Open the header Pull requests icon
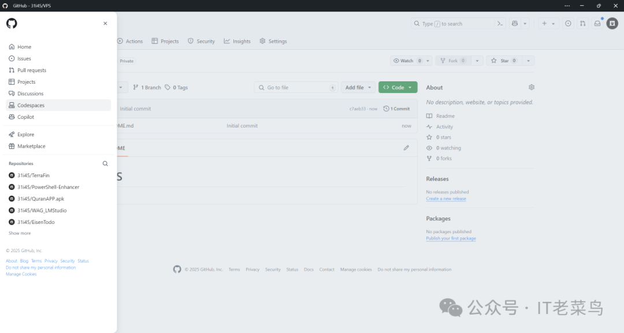The width and height of the screenshot is (624, 333). pos(582,24)
